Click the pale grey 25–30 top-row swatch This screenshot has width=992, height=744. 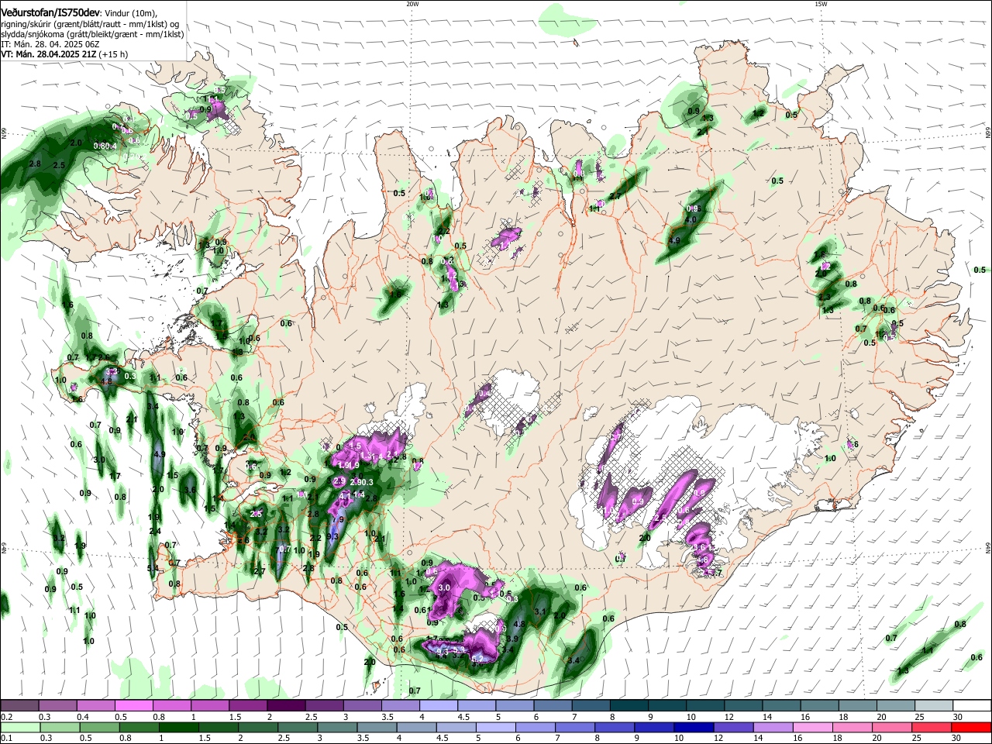coord(933,705)
